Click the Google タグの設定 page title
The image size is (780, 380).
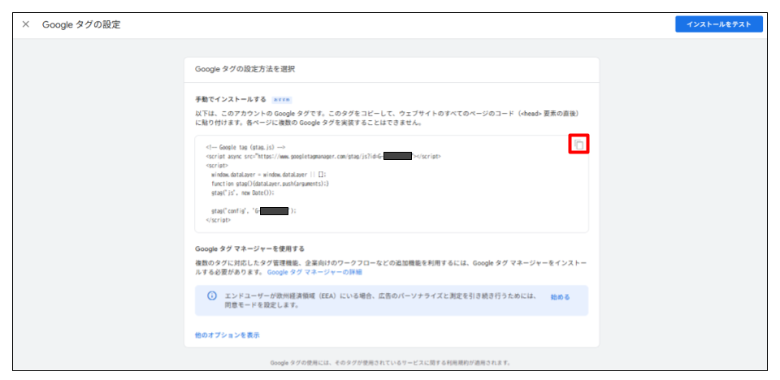pyautogui.click(x=81, y=24)
